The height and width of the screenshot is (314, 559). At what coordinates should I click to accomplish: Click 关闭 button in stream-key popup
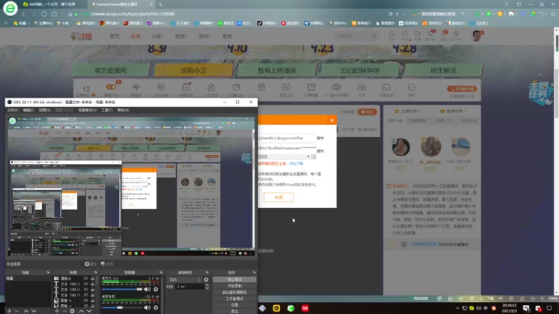(278, 197)
